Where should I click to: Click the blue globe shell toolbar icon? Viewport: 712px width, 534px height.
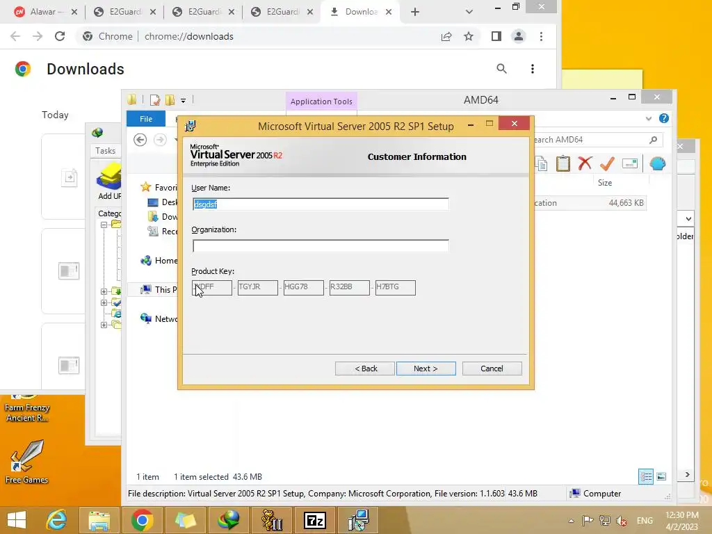[658, 163]
